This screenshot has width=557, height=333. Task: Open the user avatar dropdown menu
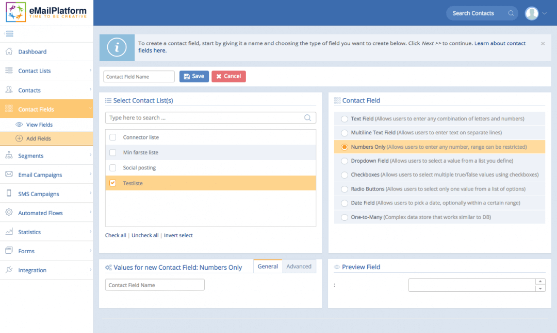pos(535,13)
